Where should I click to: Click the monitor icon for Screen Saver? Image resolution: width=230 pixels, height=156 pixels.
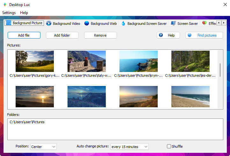[173, 23]
